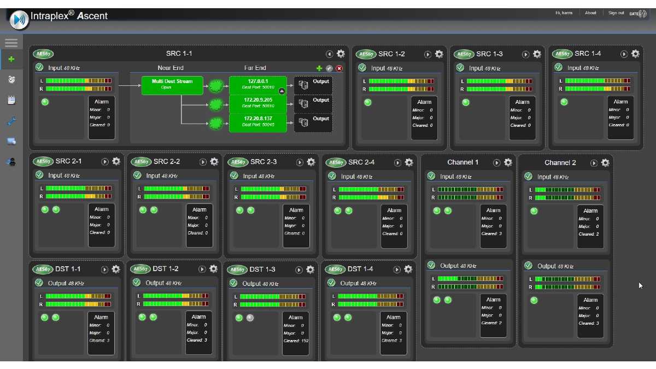
Task: Expand the SRC 1-3 panel arrow
Action: (x=525, y=55)
